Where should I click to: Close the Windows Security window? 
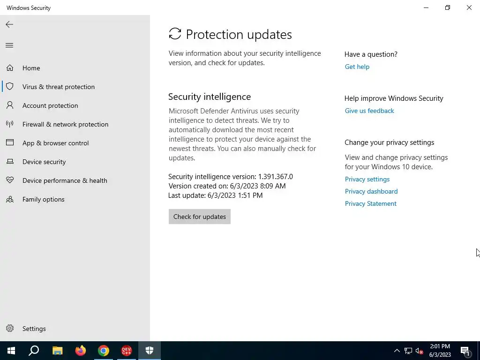pos(469,7)
